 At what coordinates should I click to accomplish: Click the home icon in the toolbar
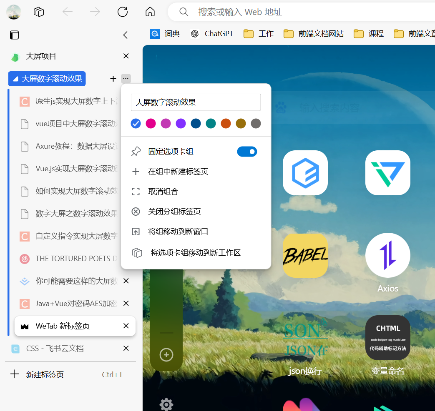coord(150,12)
